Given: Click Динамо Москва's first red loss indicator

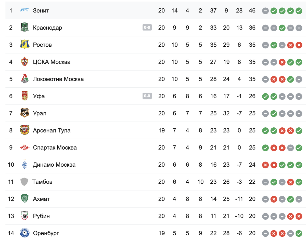Looking at the screenshot, I should point(265,165).
